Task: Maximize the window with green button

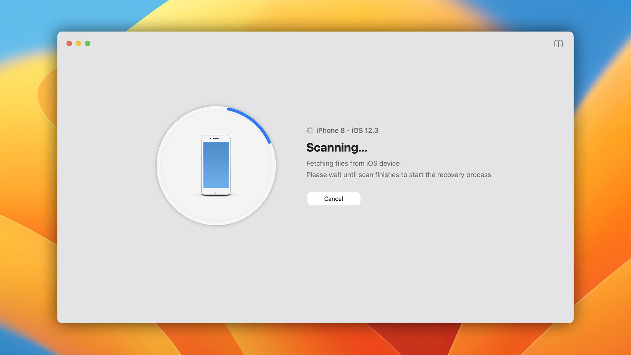Action: [87, 43]
